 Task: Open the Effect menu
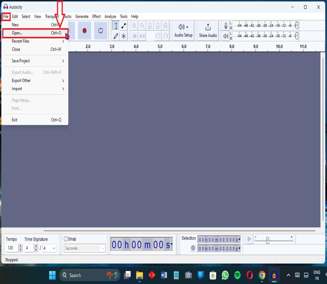pos(96,16)
